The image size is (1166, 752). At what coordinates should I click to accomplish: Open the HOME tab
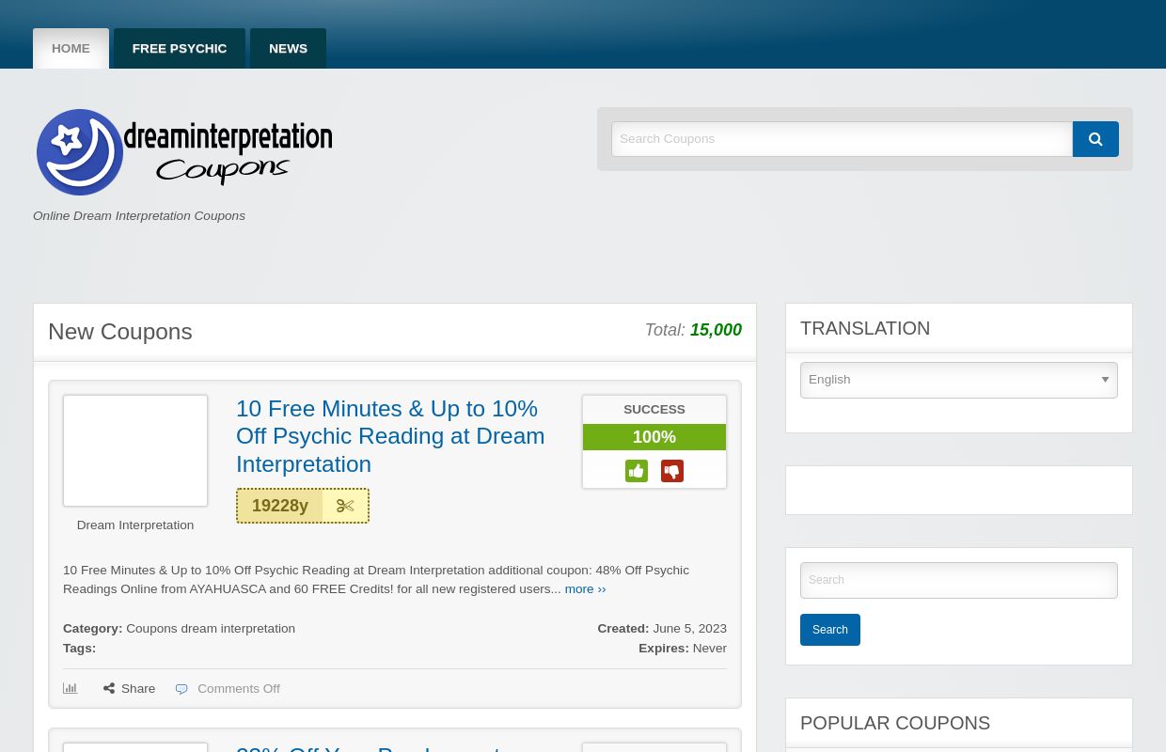coord(71,49)
